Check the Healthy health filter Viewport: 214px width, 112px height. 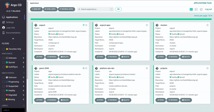[4, 91]
